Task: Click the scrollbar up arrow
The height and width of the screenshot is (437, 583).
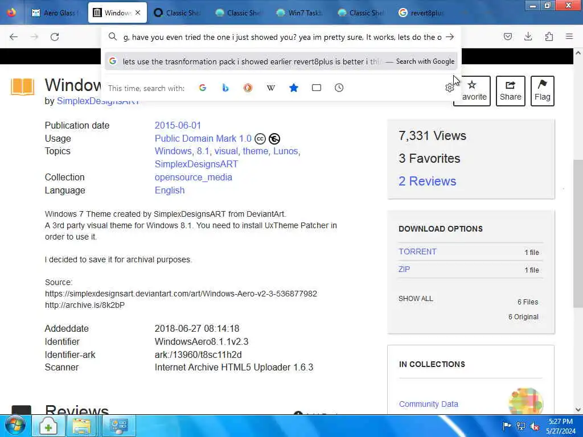Action: 578,53
